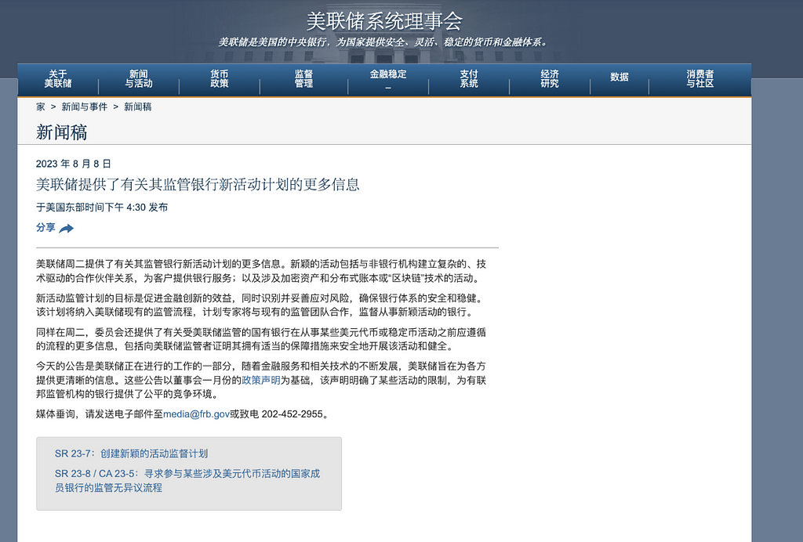Click the 美联储系统理事会 site title
The width and height of the screenshot is (803, 542).
tap(384, 21)
